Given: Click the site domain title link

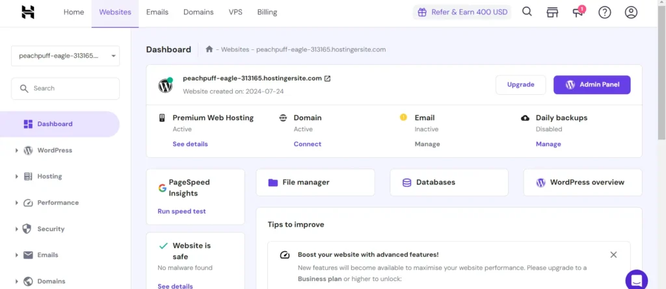Looking at the screenshot, I should 252,79.
